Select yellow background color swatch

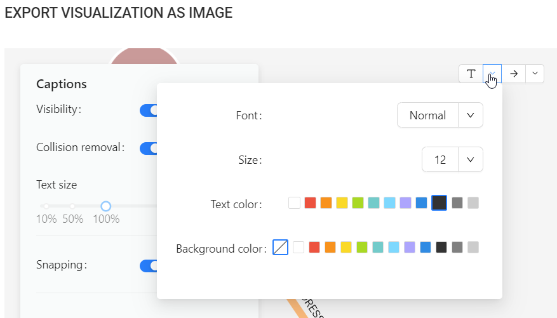coord(346,248)
